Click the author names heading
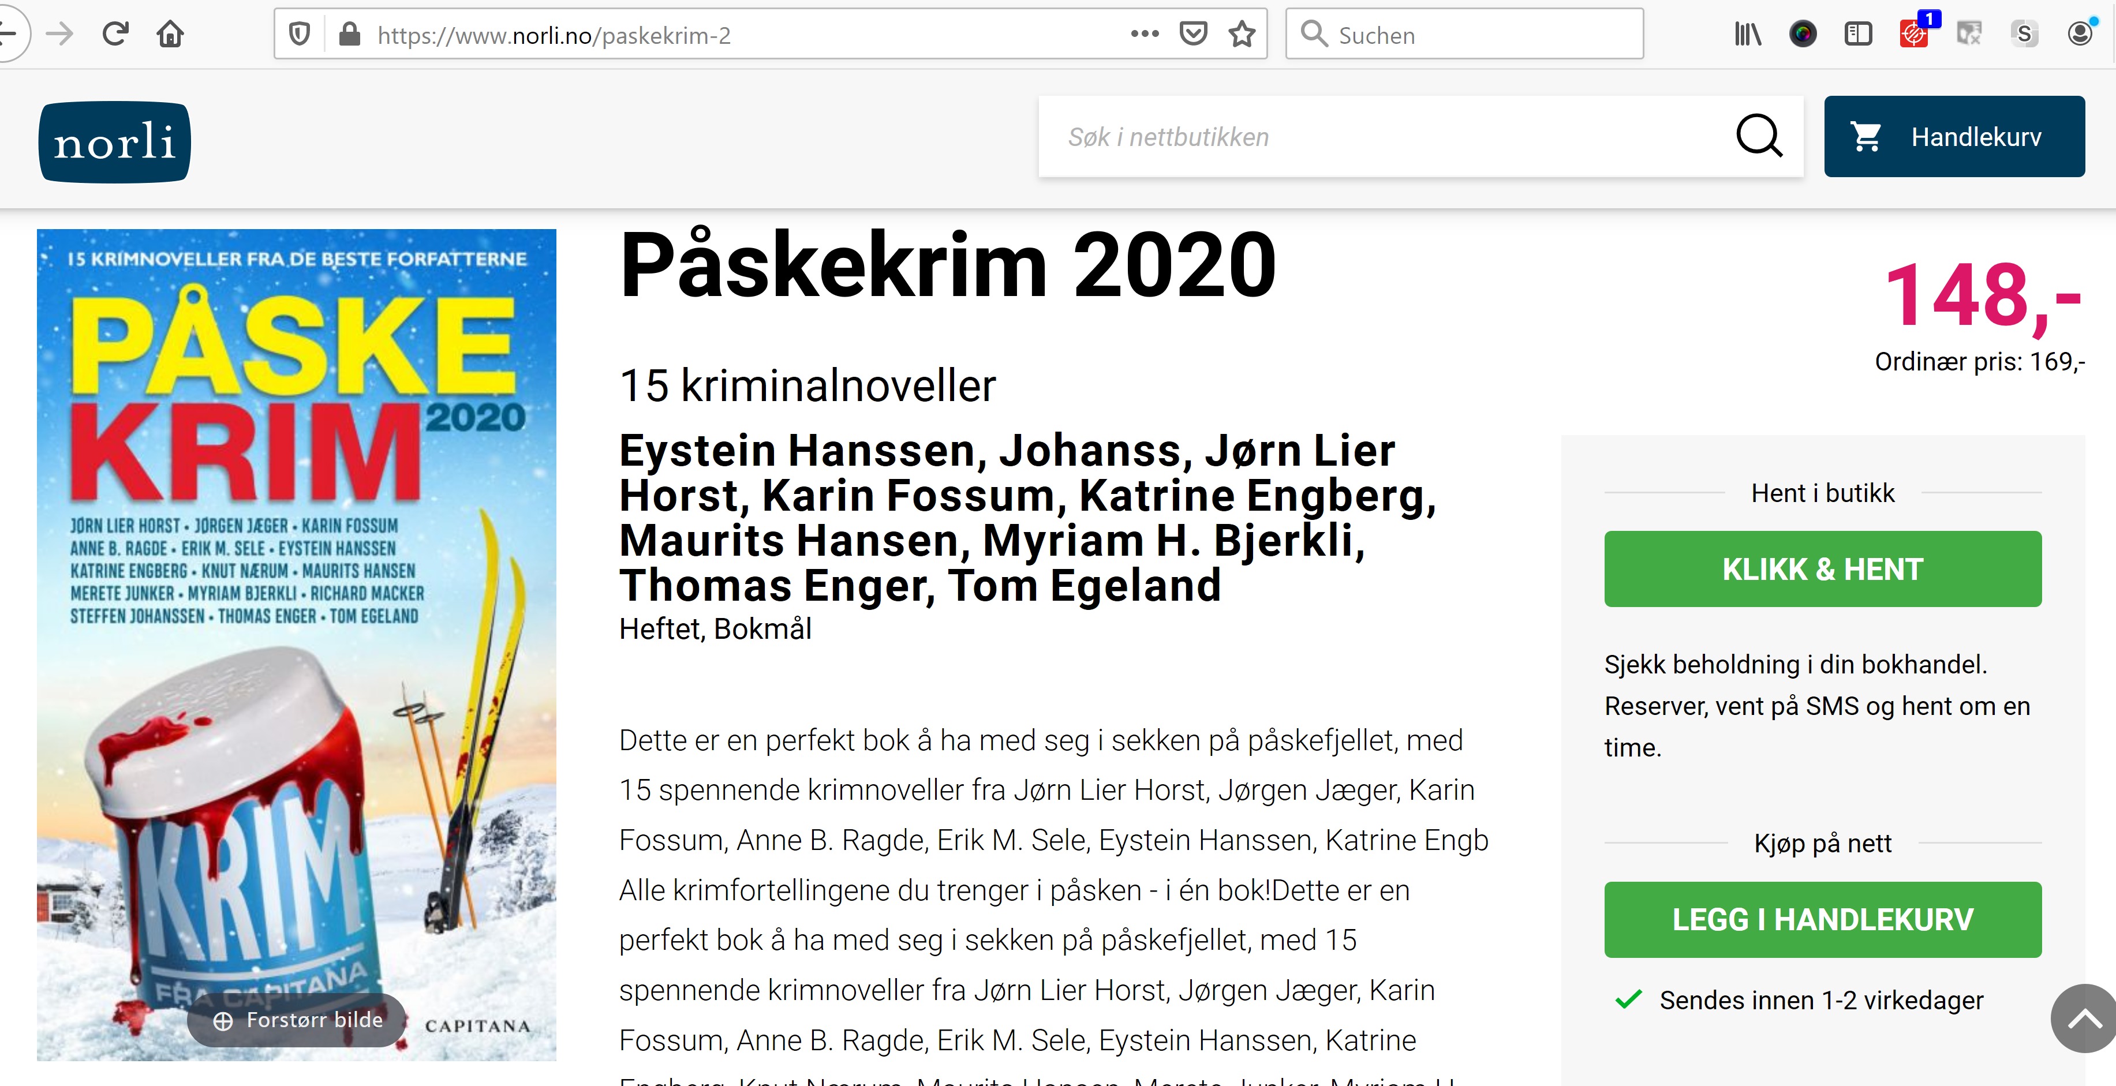Screen dimensions: 2116x1086 1027,518
